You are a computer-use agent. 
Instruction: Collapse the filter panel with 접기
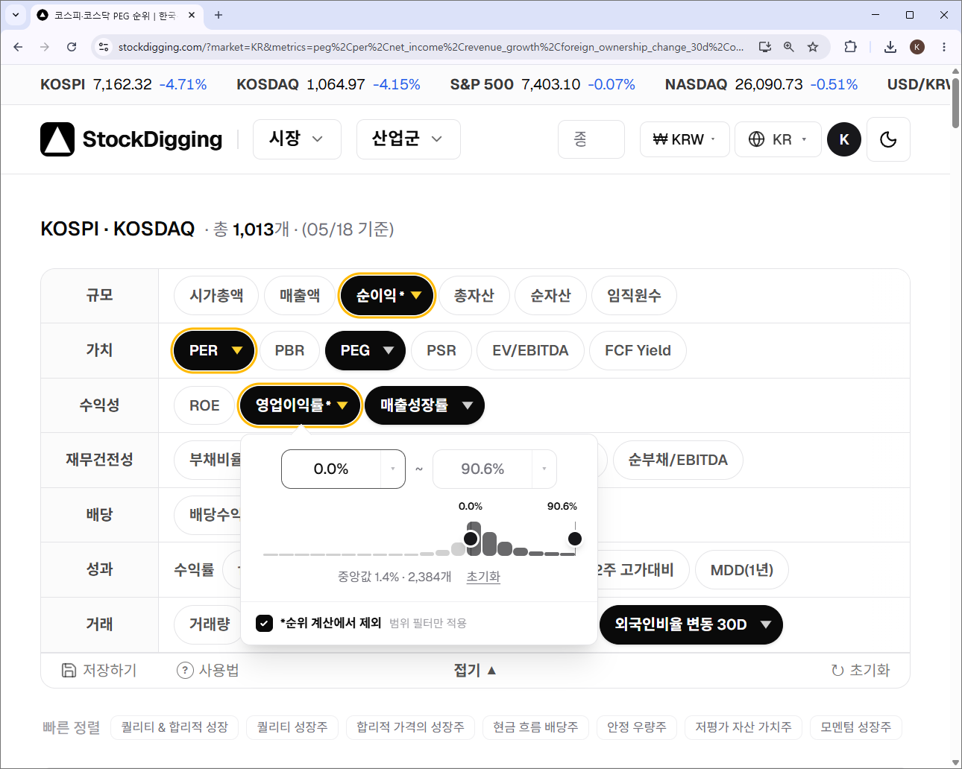point(475,670)
